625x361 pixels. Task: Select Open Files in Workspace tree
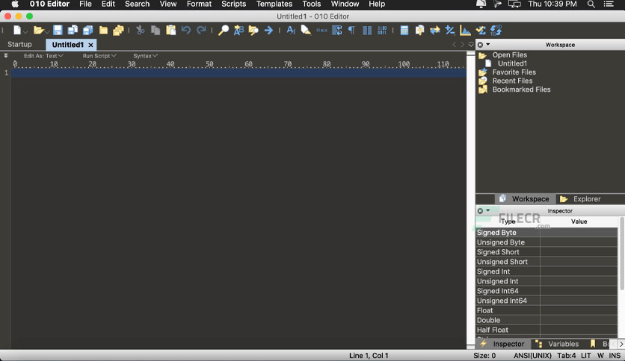pos(509,55)
